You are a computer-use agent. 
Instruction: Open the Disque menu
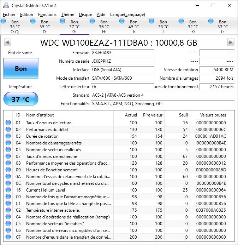pyautogui.click(x=85, y=15)
